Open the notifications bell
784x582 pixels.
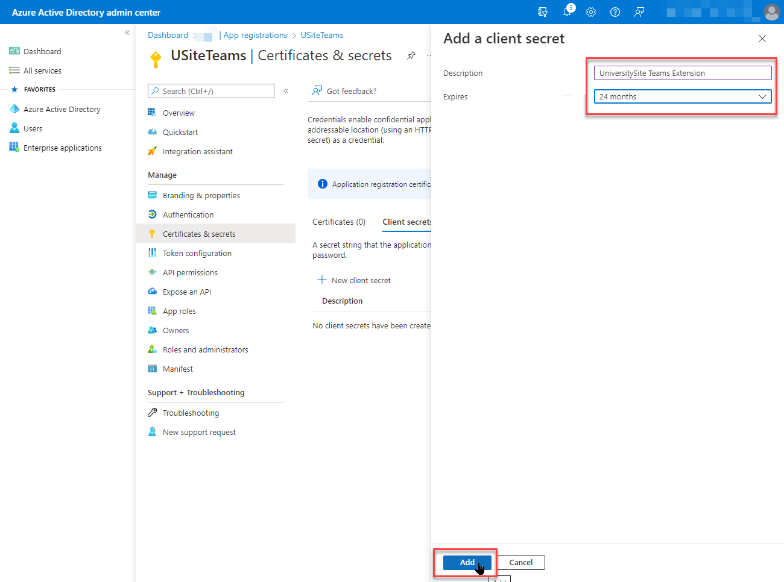point(567,11)
